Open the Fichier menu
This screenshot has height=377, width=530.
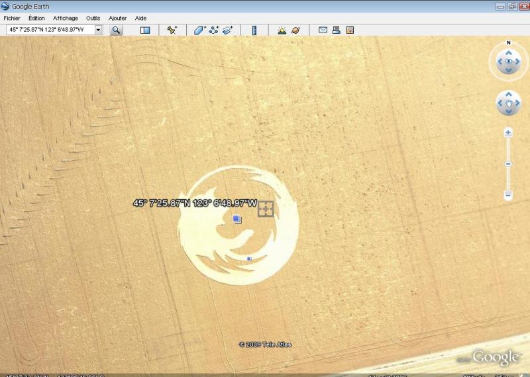coord(12,19)
